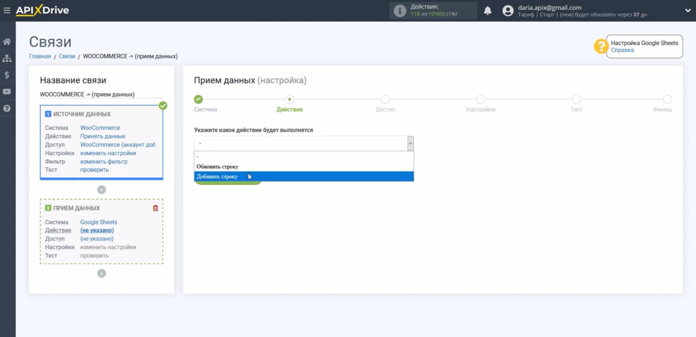Open the hamburger menu icon

pos(7,10)
